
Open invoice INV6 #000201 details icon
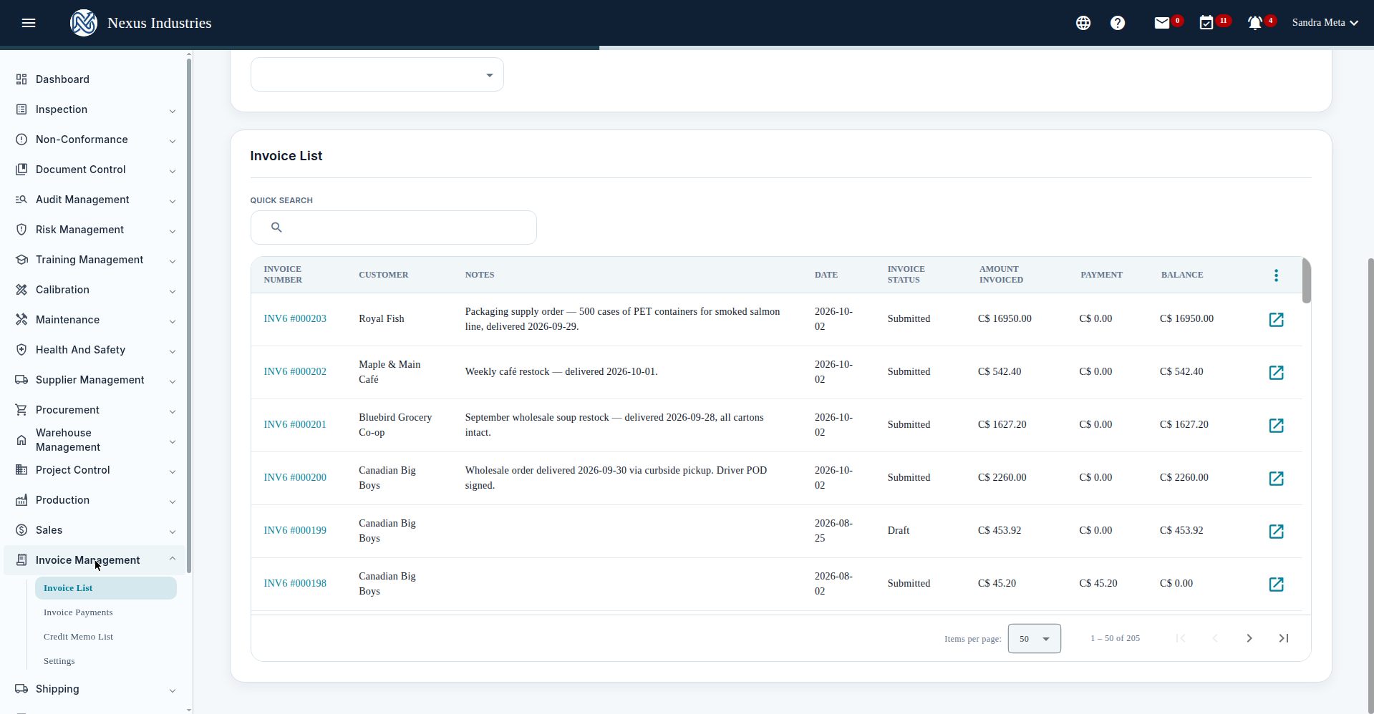tap(1276, 426)
